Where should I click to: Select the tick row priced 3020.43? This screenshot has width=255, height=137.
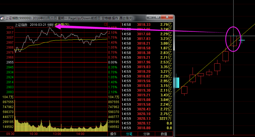click(x=147, y=109)
